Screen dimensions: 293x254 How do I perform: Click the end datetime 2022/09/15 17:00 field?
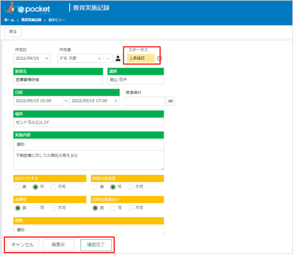tap(94, 101)
